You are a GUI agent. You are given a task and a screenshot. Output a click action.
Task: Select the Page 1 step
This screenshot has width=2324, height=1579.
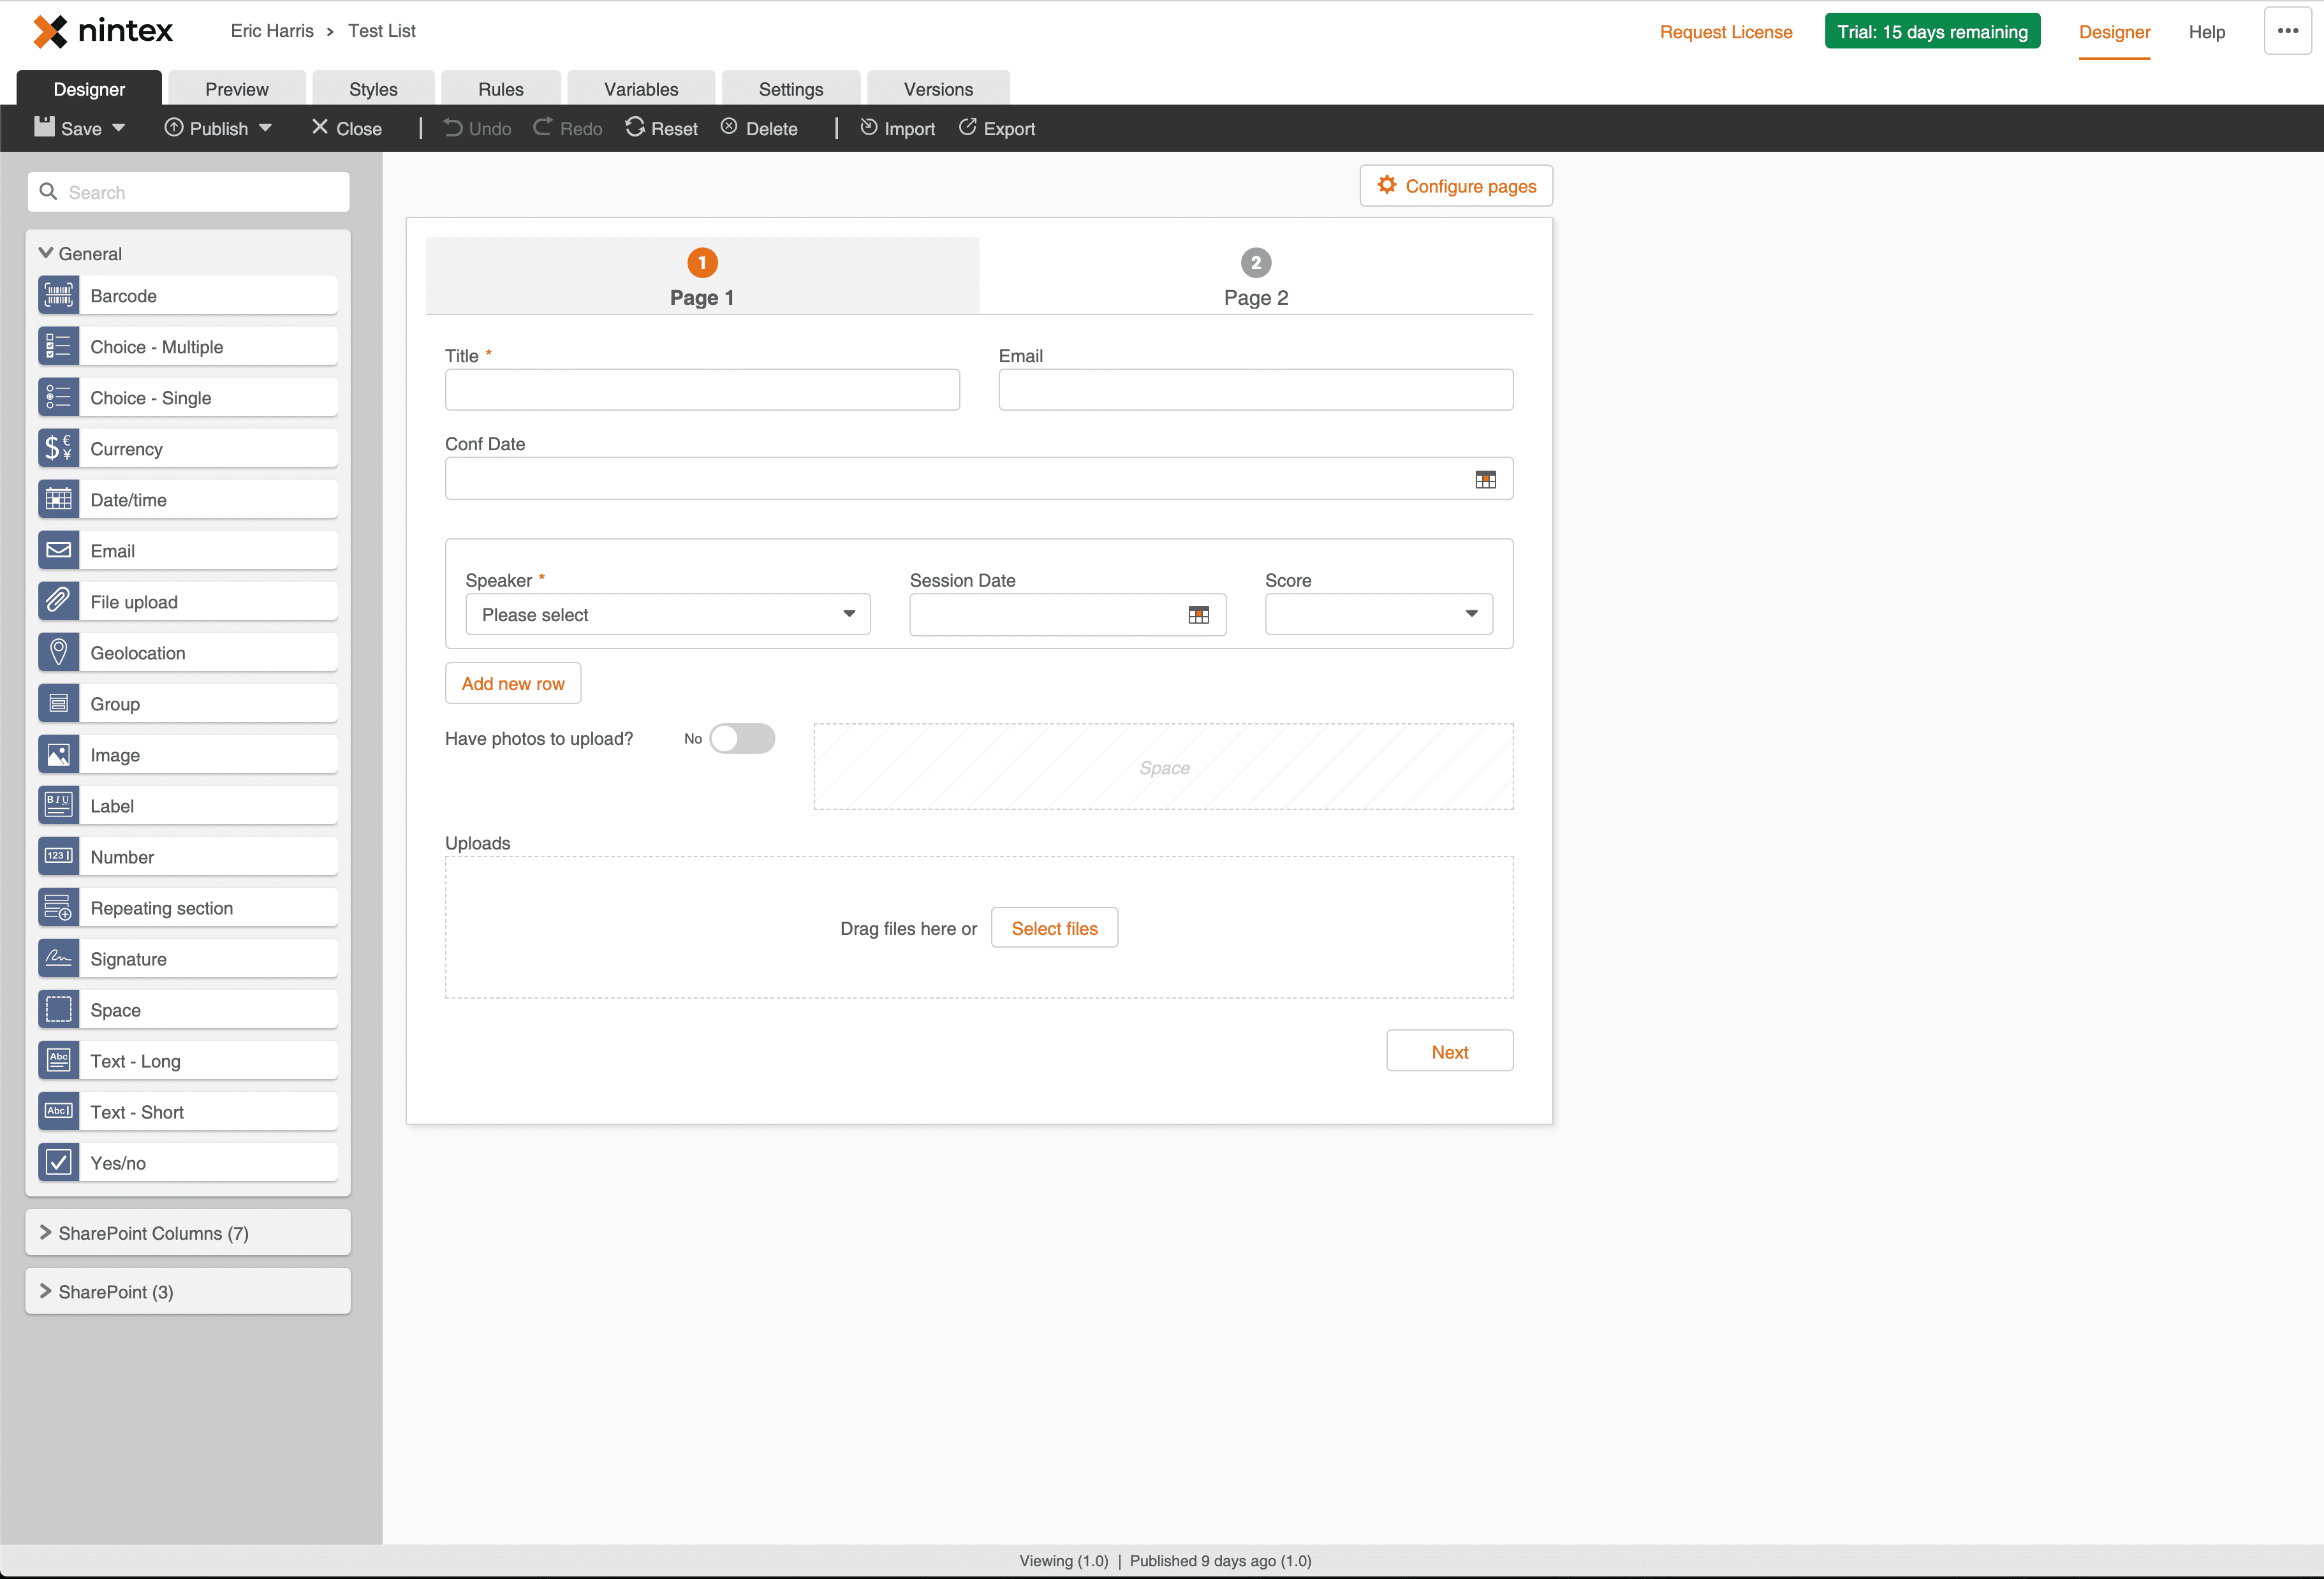click(x=702, y=277)
